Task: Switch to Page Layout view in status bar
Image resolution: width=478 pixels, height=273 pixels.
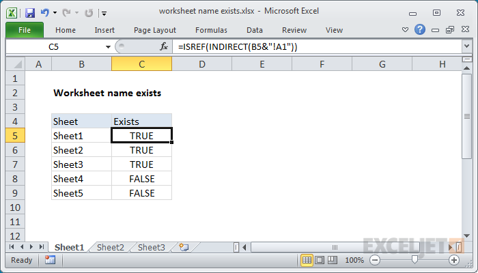Action: (x=320, y=260)
